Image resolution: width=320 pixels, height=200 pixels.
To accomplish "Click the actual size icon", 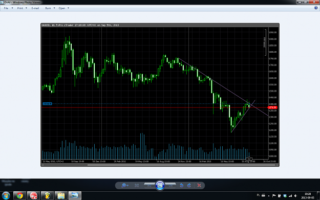I will (x=137, y=185).
